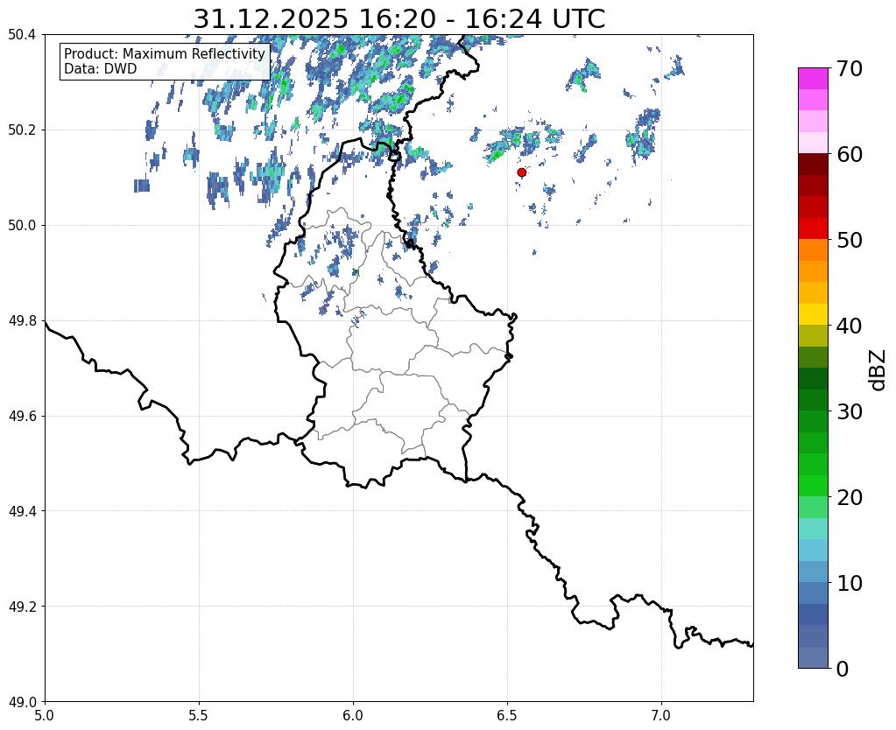Click the yellow colorbar segment above 40
Viewport: 896px width, 730px height.
click(813, 315)
